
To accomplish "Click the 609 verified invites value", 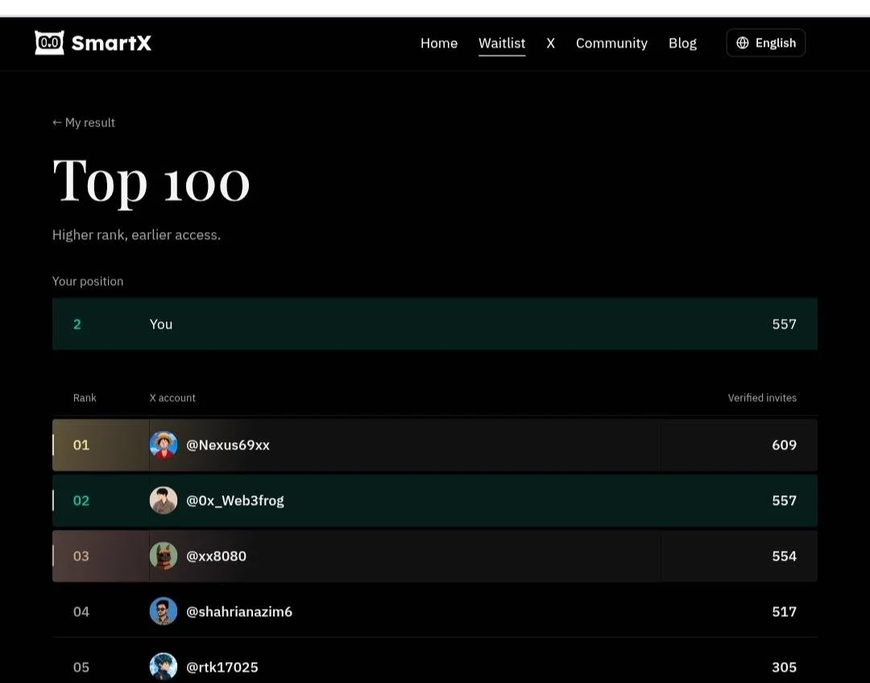I will pos(784,445).
